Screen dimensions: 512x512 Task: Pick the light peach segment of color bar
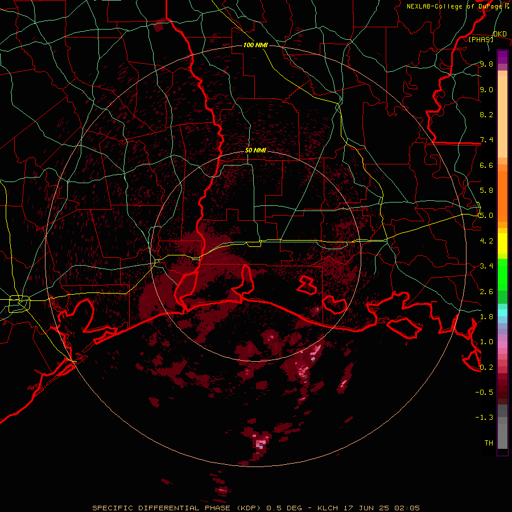click(502, 117)
